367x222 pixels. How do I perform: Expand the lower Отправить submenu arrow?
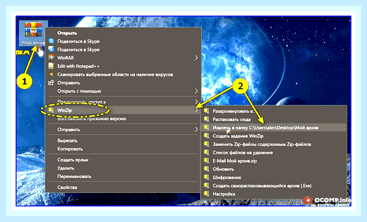click(197, 129)
